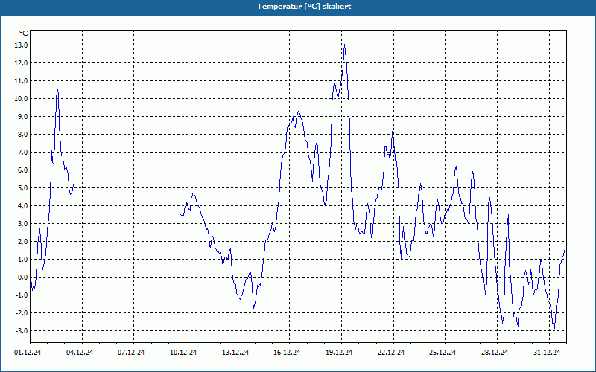Screen dimensions: 596x372
Task: Click the 16.12.24 date label
Action: (x=287, y=353)
